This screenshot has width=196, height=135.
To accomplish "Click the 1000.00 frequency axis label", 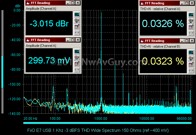I will 101,118.
